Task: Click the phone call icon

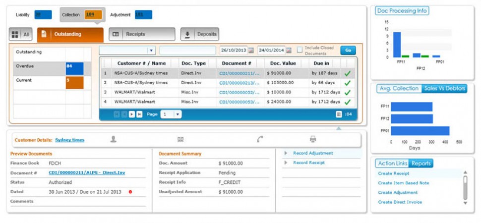Action: coord(260,139)
